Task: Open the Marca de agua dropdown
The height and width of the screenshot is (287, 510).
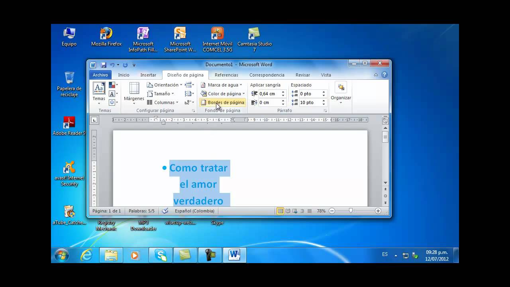Action: [x=221, y=85]
